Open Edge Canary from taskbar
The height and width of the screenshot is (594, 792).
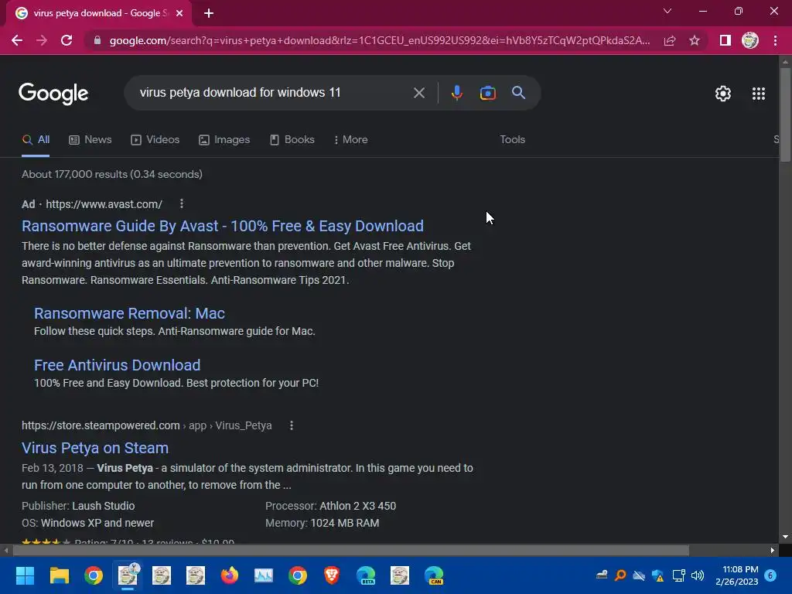[x=434, y=575]
